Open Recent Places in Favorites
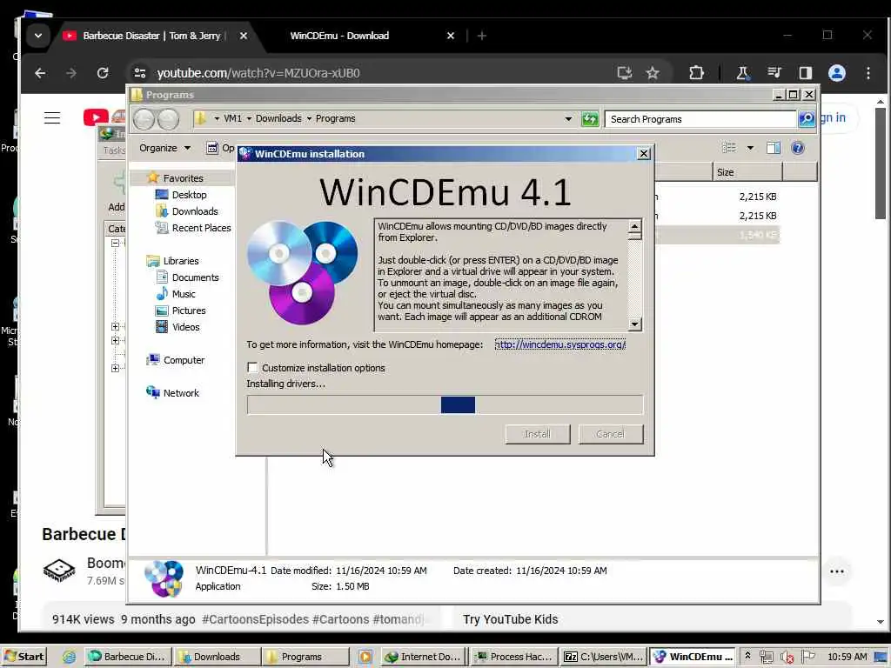The image size is (891, 668). click(201, 228)
